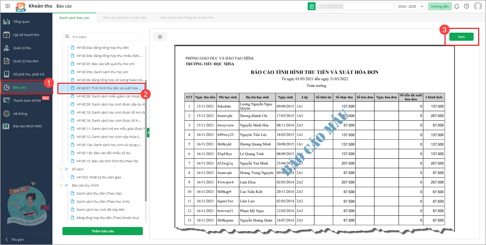Open the 2024 - 2025 school year dropdown
Screen dimensions: 486x245
[x=410, y=6]
